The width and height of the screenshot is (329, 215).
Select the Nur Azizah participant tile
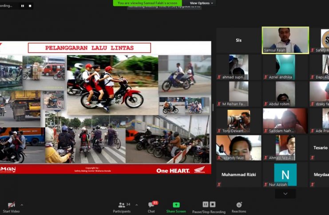click(x=285, y=175)
